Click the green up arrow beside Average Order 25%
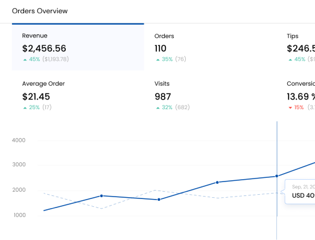Image resolution: width=315 pixels, height=240 pixels. point(25,108)
